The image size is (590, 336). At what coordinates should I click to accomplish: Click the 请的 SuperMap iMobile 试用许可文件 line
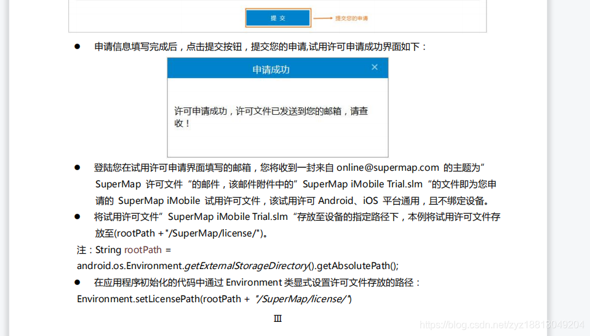coord(292,201)
